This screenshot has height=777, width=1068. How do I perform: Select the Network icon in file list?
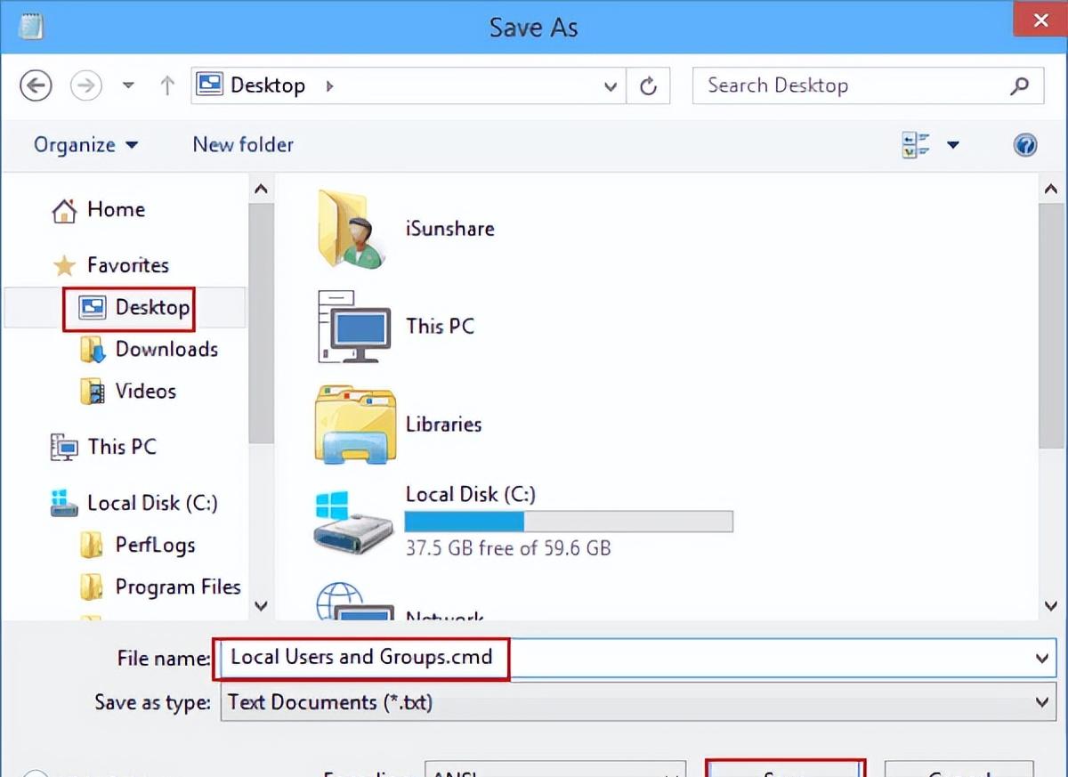click(355, 603)
